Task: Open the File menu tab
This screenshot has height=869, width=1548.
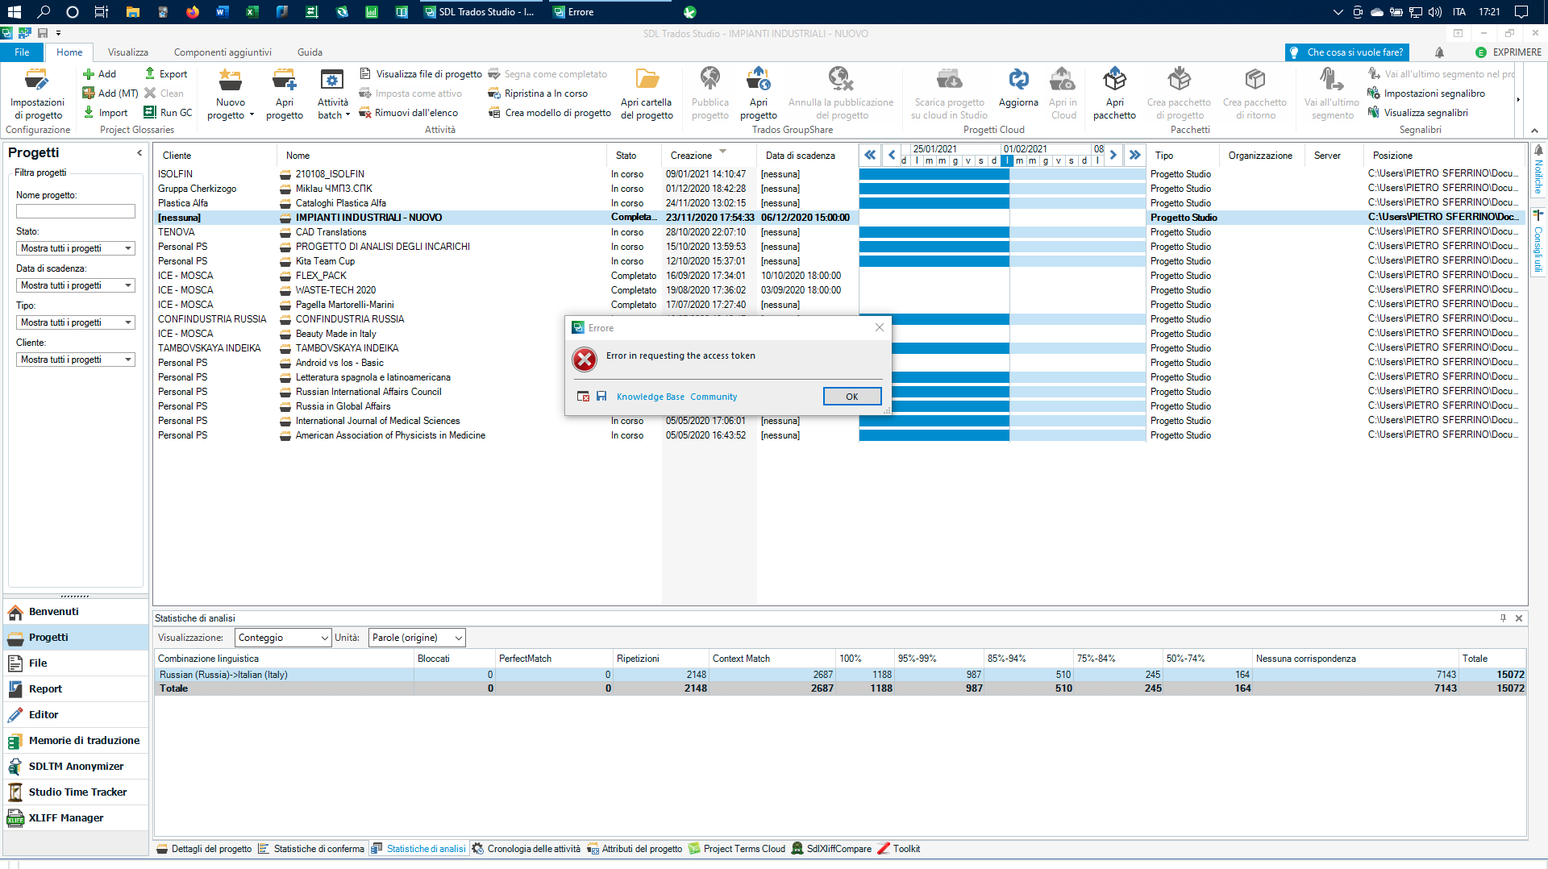Action: pos(22,52)
